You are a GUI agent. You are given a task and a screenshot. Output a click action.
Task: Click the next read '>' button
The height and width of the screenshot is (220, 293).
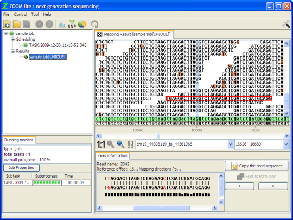tap(273, 186)
